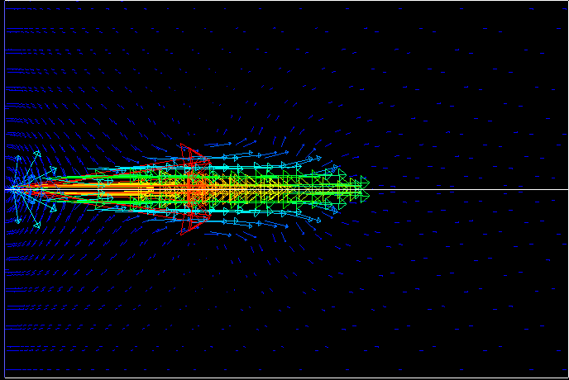Select the rightmost green arrowhead at jet tip
This screenshot has height=380, width=569.
[x=363, y=183]
